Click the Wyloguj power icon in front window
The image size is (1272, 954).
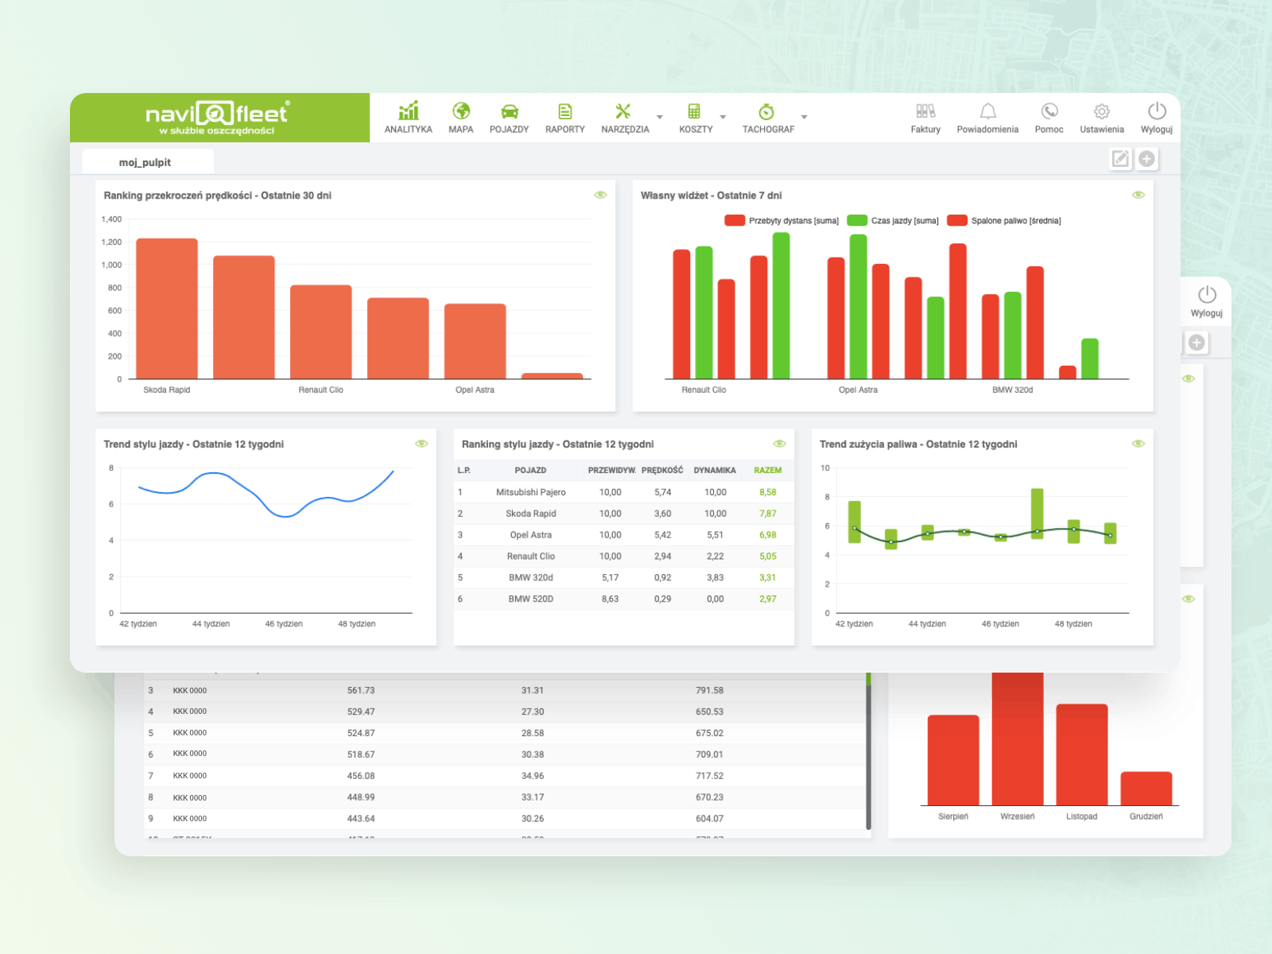(1157, 111)
